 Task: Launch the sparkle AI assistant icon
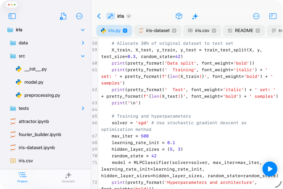click(x=195, y=17)
